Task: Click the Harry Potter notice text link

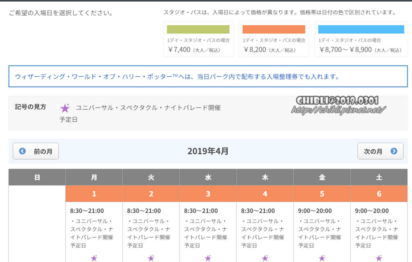Action: click(x=177, y=77)
